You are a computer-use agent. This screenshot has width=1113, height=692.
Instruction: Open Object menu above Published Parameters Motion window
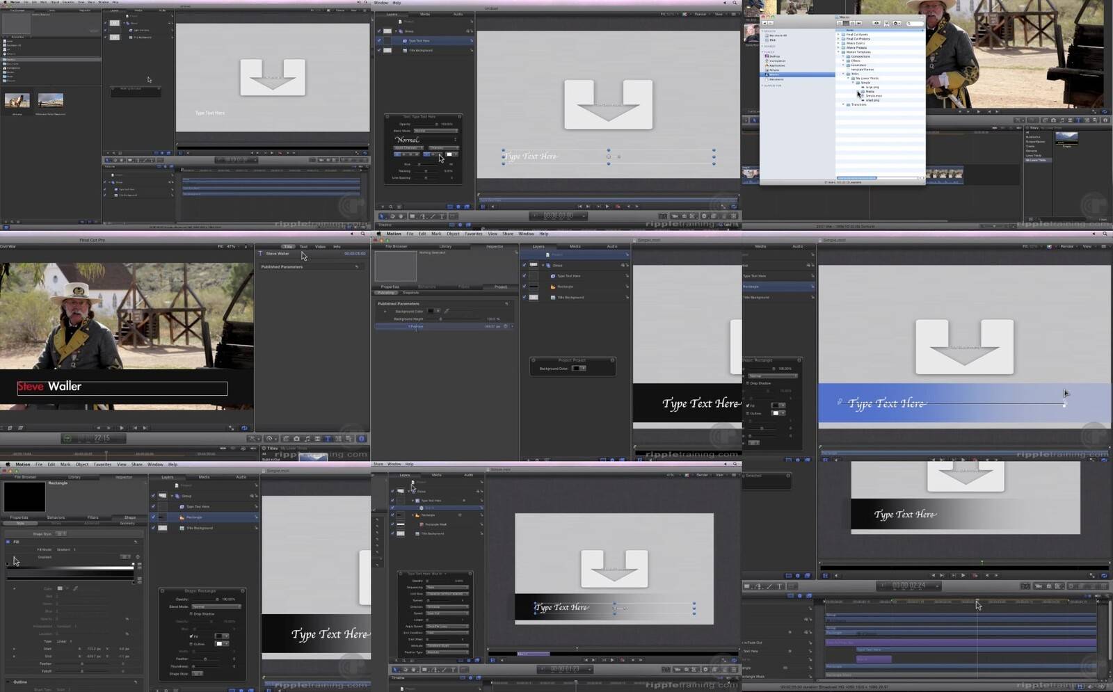(453, 234)
